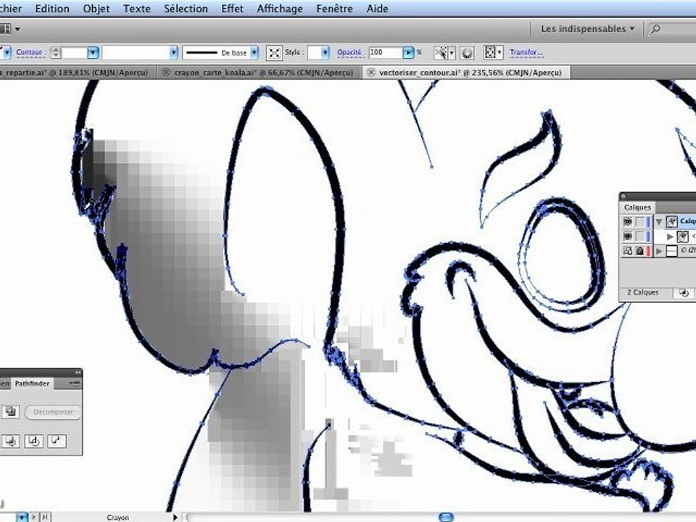
Task: Toggle lock box of the top Calque layer
Action: coord(639,222)
